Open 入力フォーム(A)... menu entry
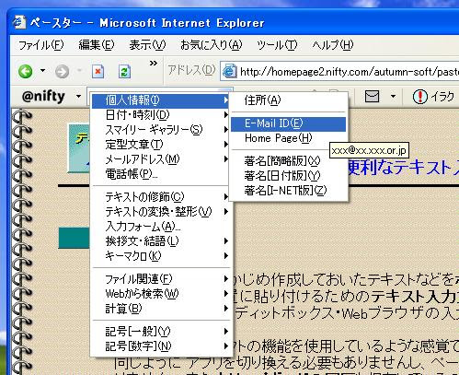Image resolution: width=459 pixels, height=375 pixels. 161,227
